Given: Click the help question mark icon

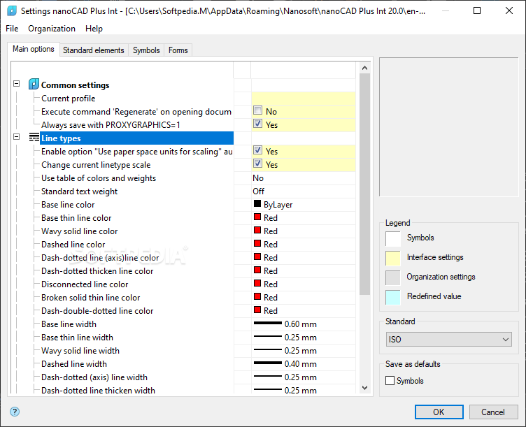Looking at the screenshot, I should coord(15,412).
